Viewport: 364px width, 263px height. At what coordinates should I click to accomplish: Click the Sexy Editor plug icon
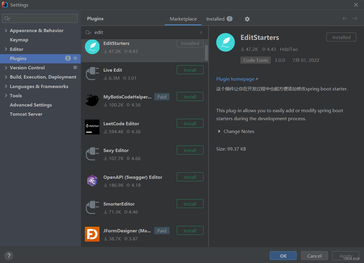point(92,154)
